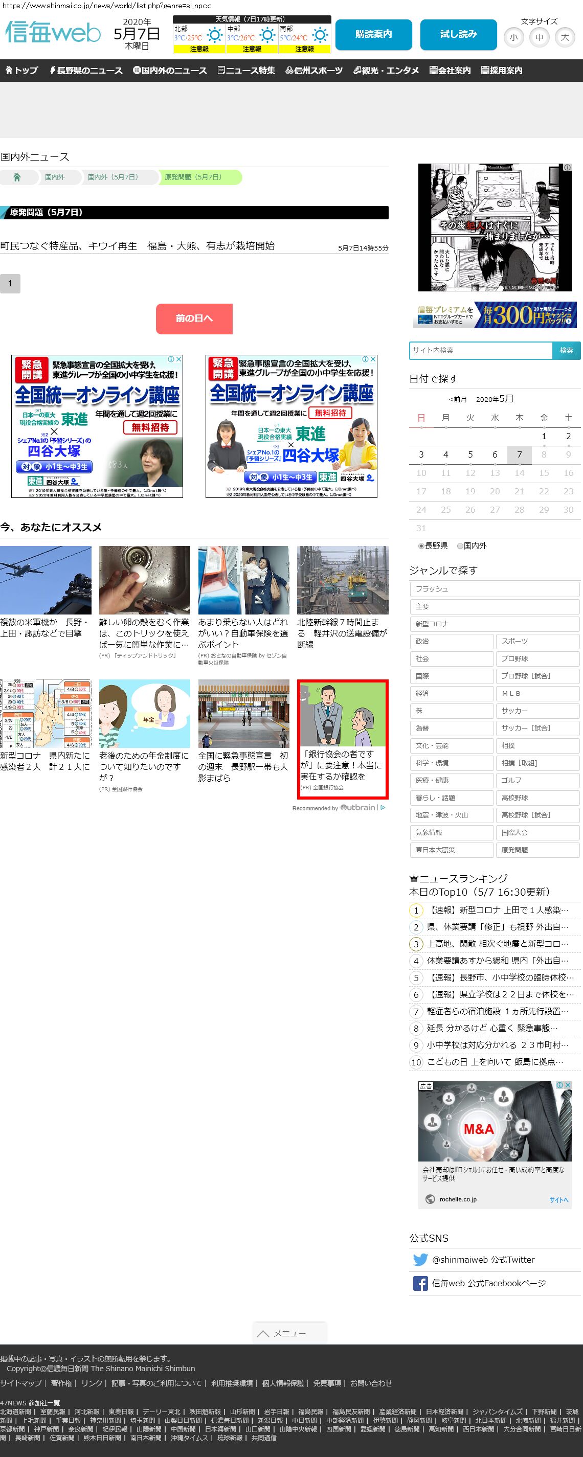Expand the メニュー chevron at page bottom
This screenshot has height=1457, width=583.
click(289, 1333)
